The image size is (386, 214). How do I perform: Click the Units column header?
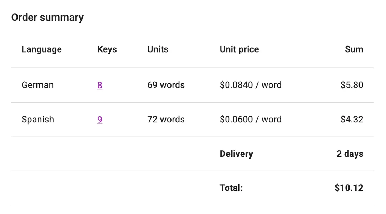158,49
